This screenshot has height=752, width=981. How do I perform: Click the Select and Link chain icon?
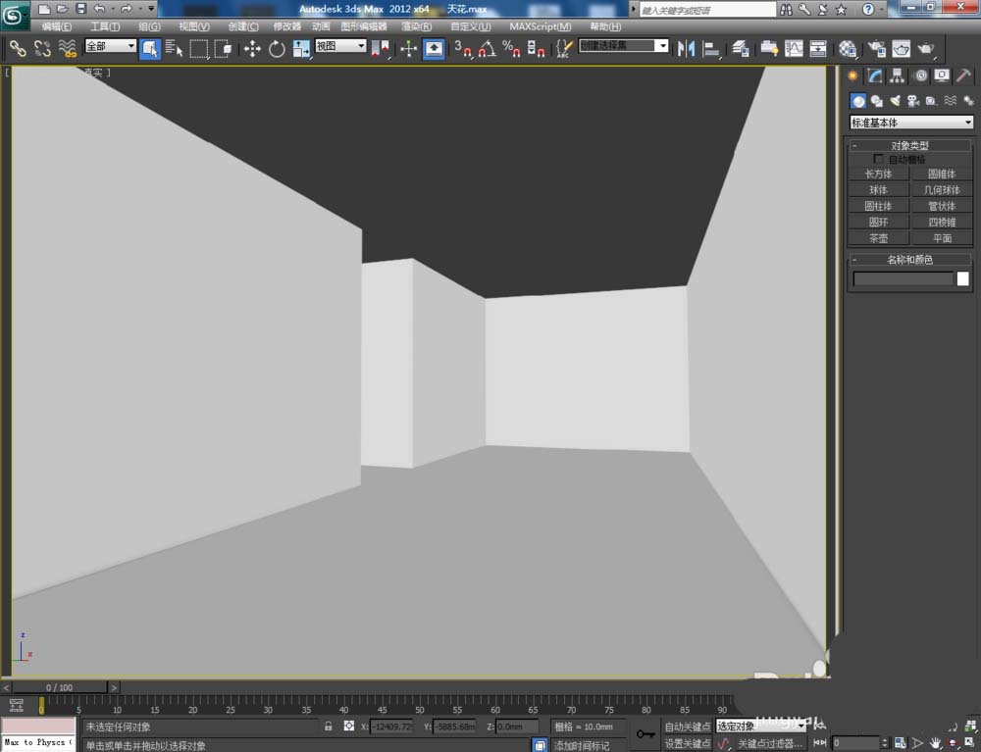click(18, 48)
